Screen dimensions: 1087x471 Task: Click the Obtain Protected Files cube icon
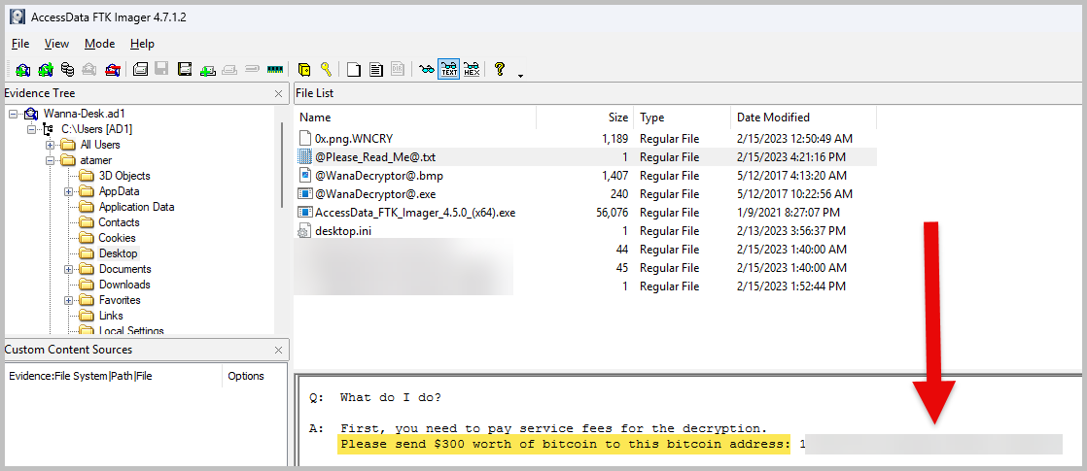pyautogui.click(x=304, y=69)
